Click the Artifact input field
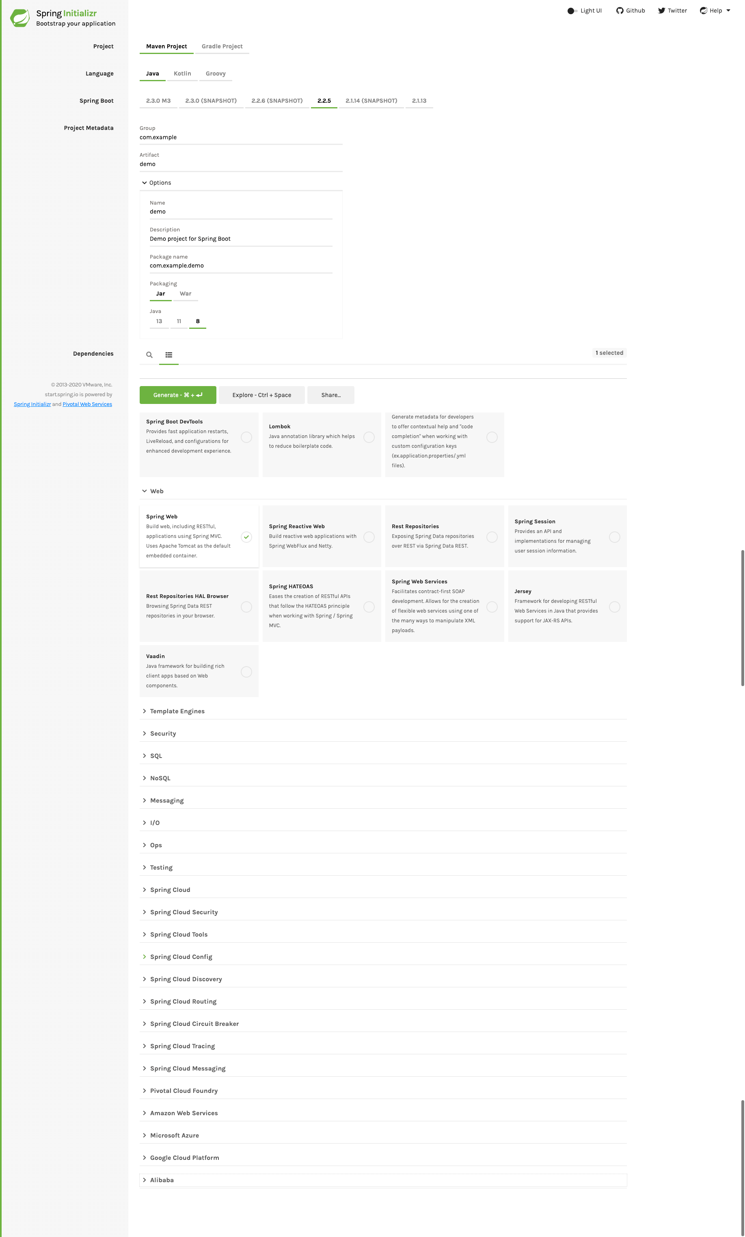The image size is (745, 1237). click(241, 164)
